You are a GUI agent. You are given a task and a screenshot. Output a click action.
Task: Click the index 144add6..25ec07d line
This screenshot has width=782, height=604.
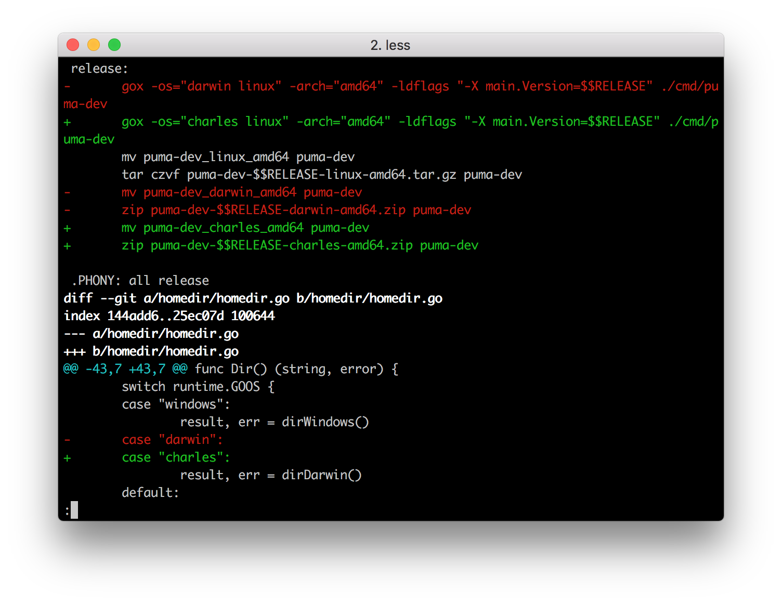tap(169, 316)
